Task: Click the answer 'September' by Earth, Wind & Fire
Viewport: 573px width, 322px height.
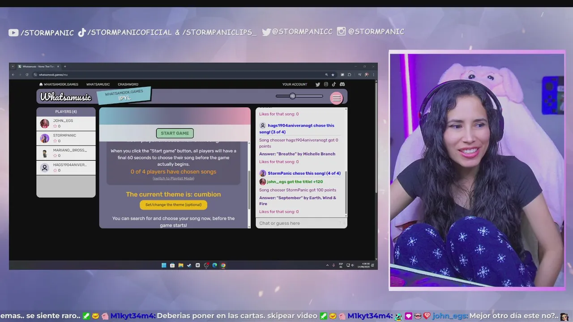Action: [x=298, y=201]
